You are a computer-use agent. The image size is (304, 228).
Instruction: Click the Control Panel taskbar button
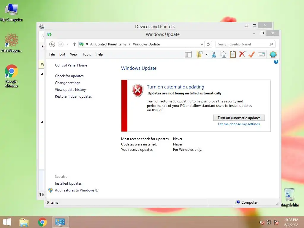pos(60,222)
